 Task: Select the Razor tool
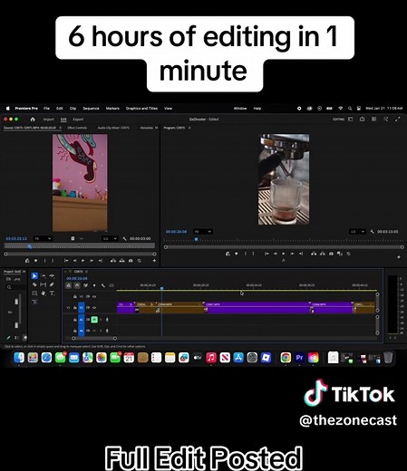(34, 284)
